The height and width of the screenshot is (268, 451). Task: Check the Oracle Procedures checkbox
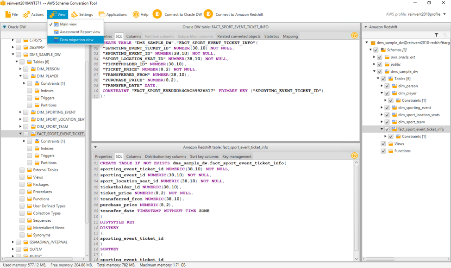22,192
